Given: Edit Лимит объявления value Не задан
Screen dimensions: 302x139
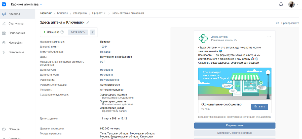Looking at the screenshot, I should click(106, 52).
